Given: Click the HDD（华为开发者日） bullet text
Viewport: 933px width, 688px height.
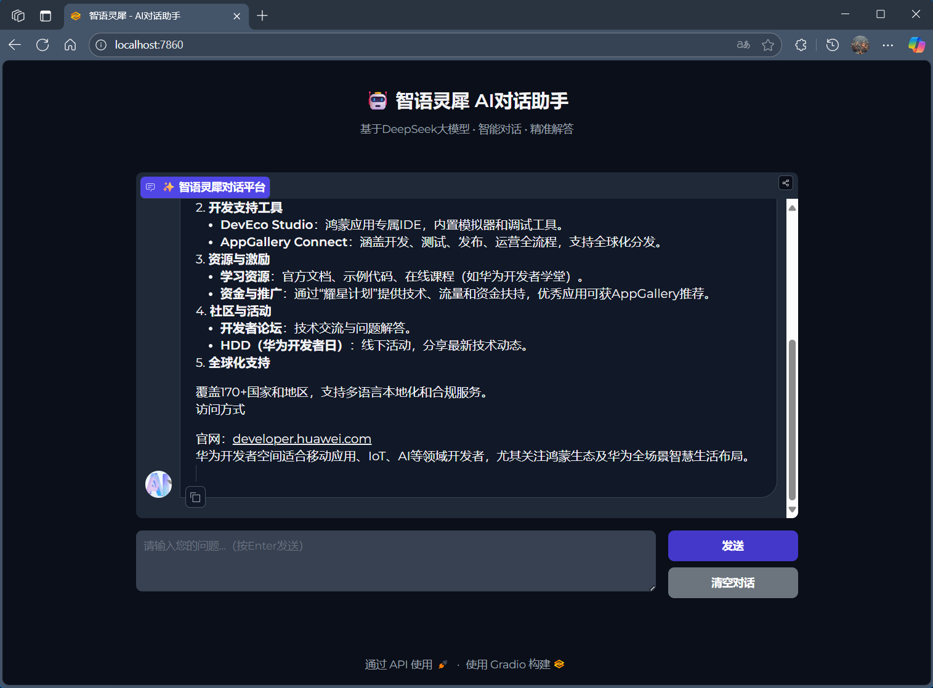Looking at the screenshot, I should 376,346.
